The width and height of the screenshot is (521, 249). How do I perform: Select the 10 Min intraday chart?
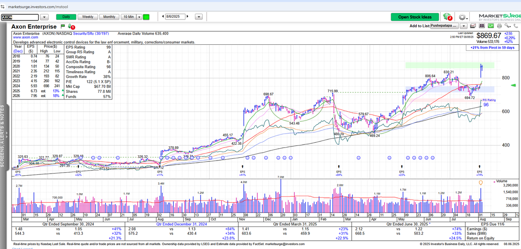(x=129, y=17)
